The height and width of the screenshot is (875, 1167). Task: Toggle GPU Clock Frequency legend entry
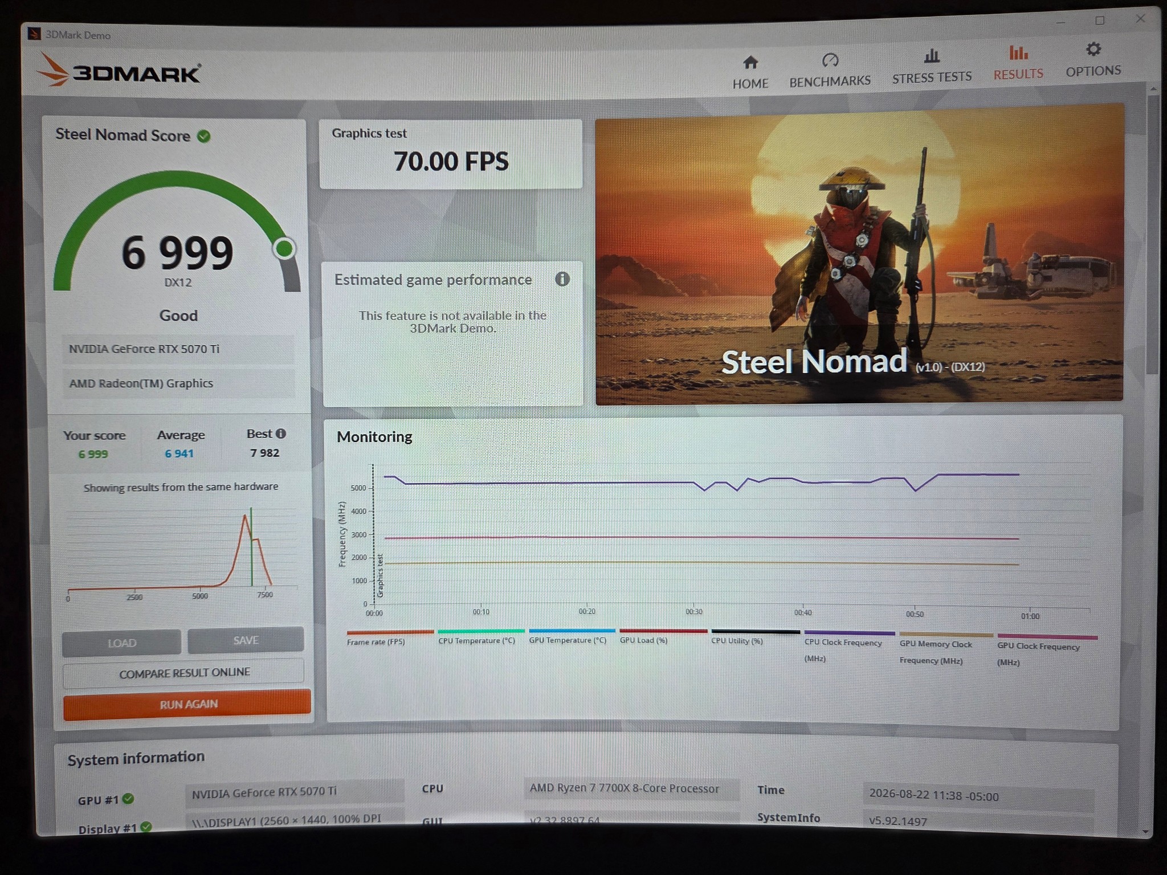[x=1047, y=650]
